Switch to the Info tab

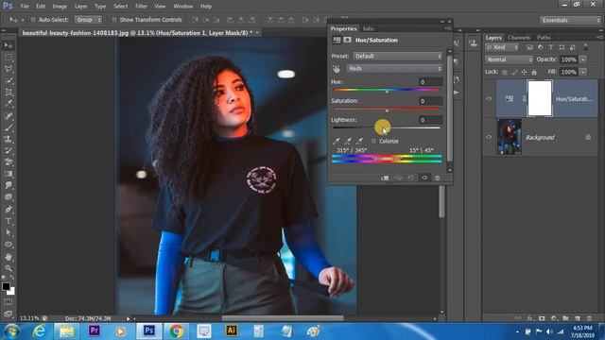point(368,28)
